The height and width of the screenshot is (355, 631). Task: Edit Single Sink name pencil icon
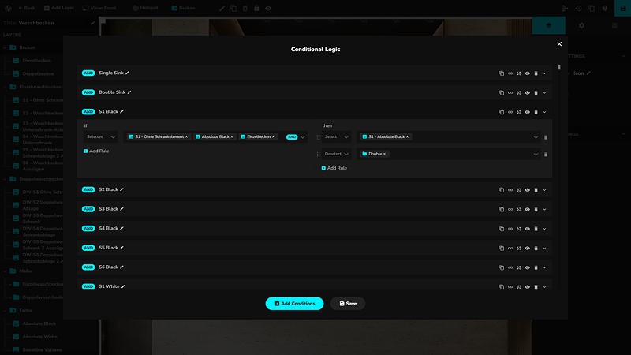(x=127, y=73)
